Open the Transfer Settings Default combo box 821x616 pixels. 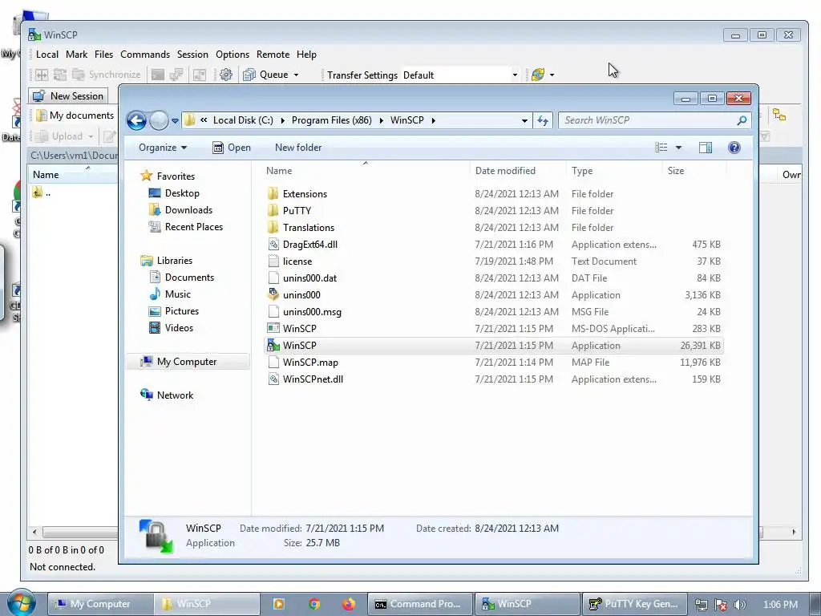(x=461, y=75)
